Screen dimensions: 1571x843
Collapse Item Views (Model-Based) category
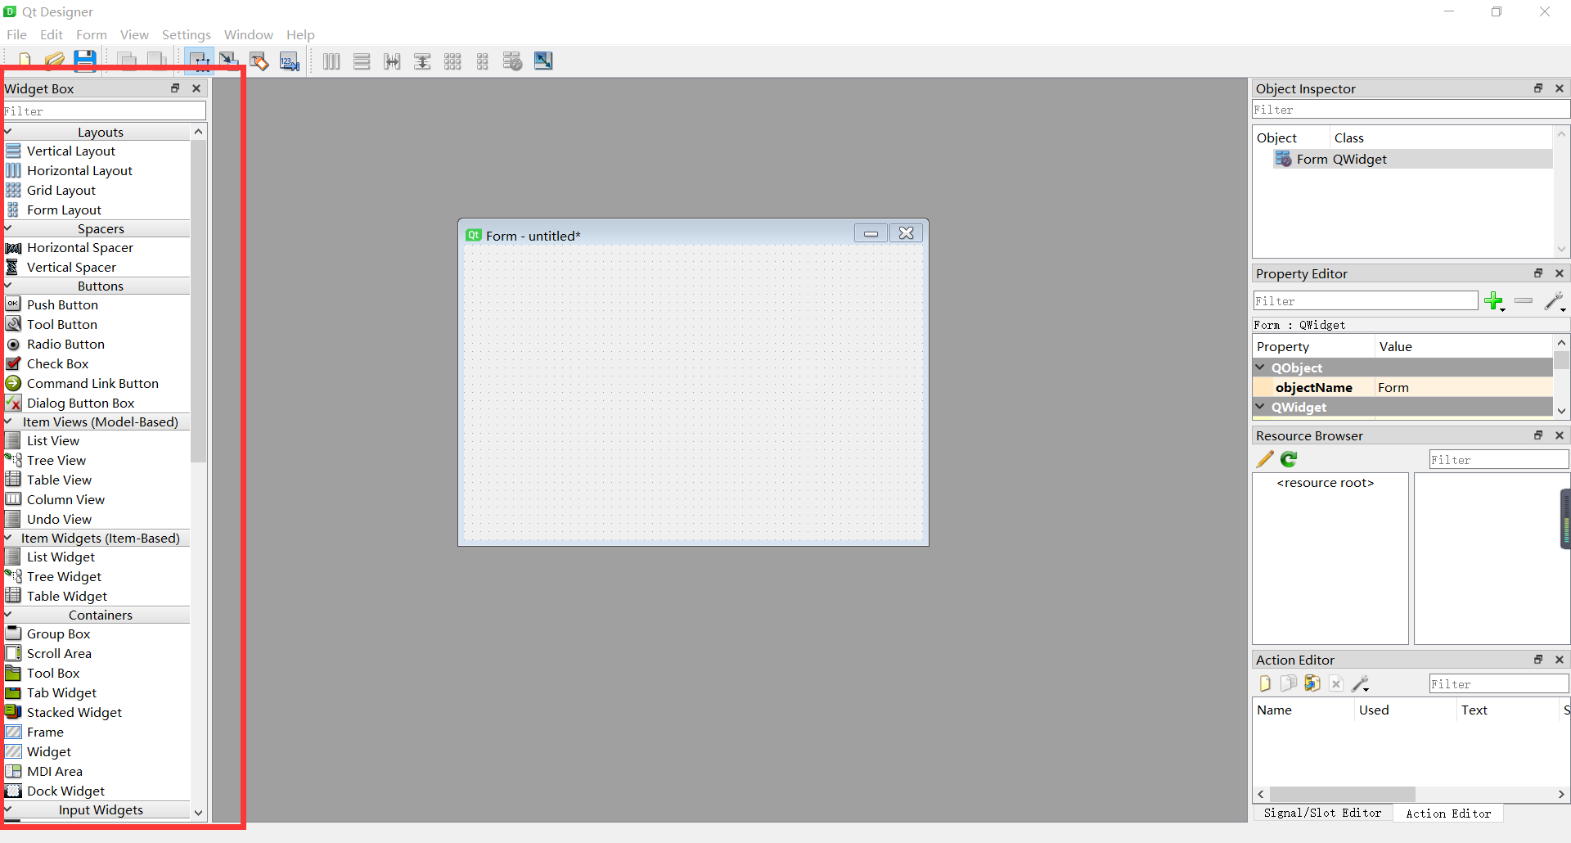tap(8, 421)
